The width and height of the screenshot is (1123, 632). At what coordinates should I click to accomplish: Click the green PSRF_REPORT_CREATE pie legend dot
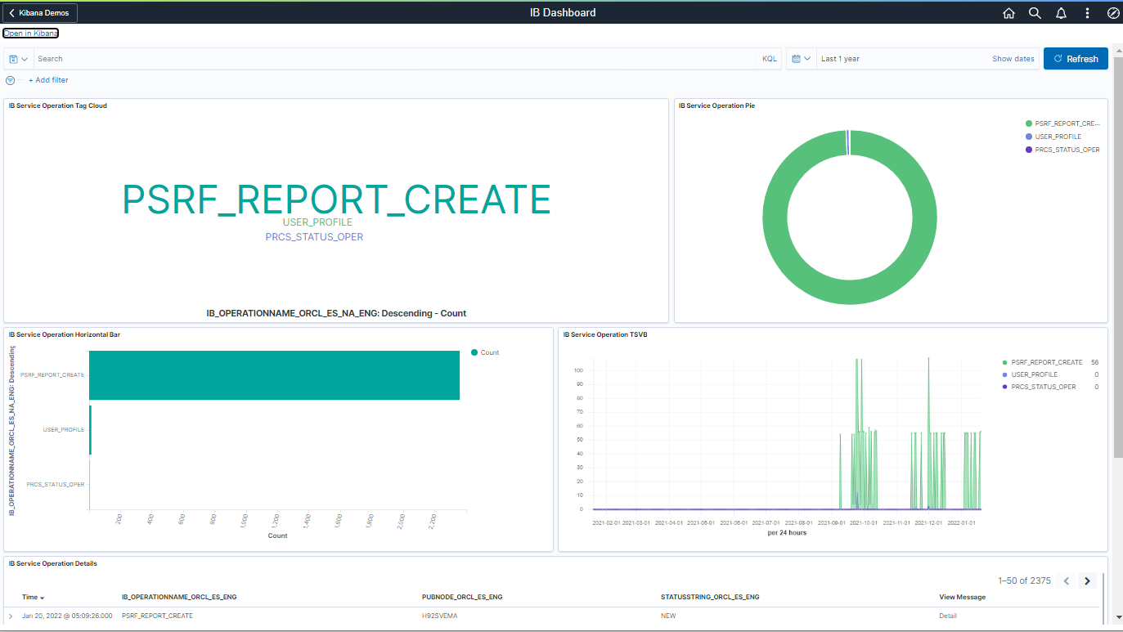[1029, 123]
